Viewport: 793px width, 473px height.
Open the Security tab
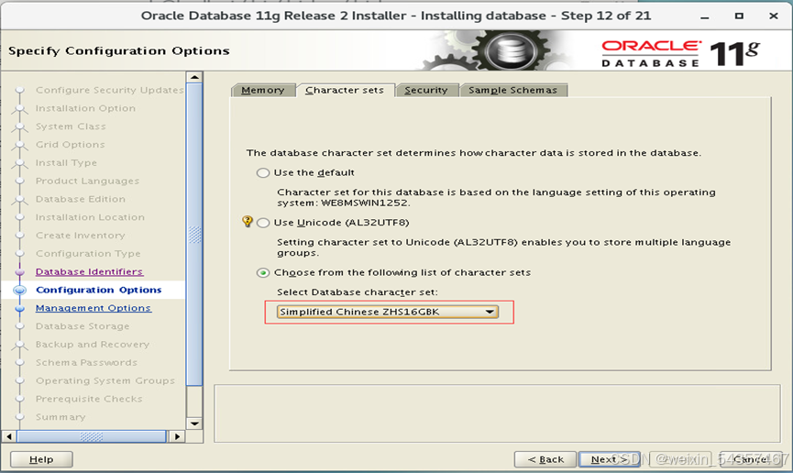[425, 90]
